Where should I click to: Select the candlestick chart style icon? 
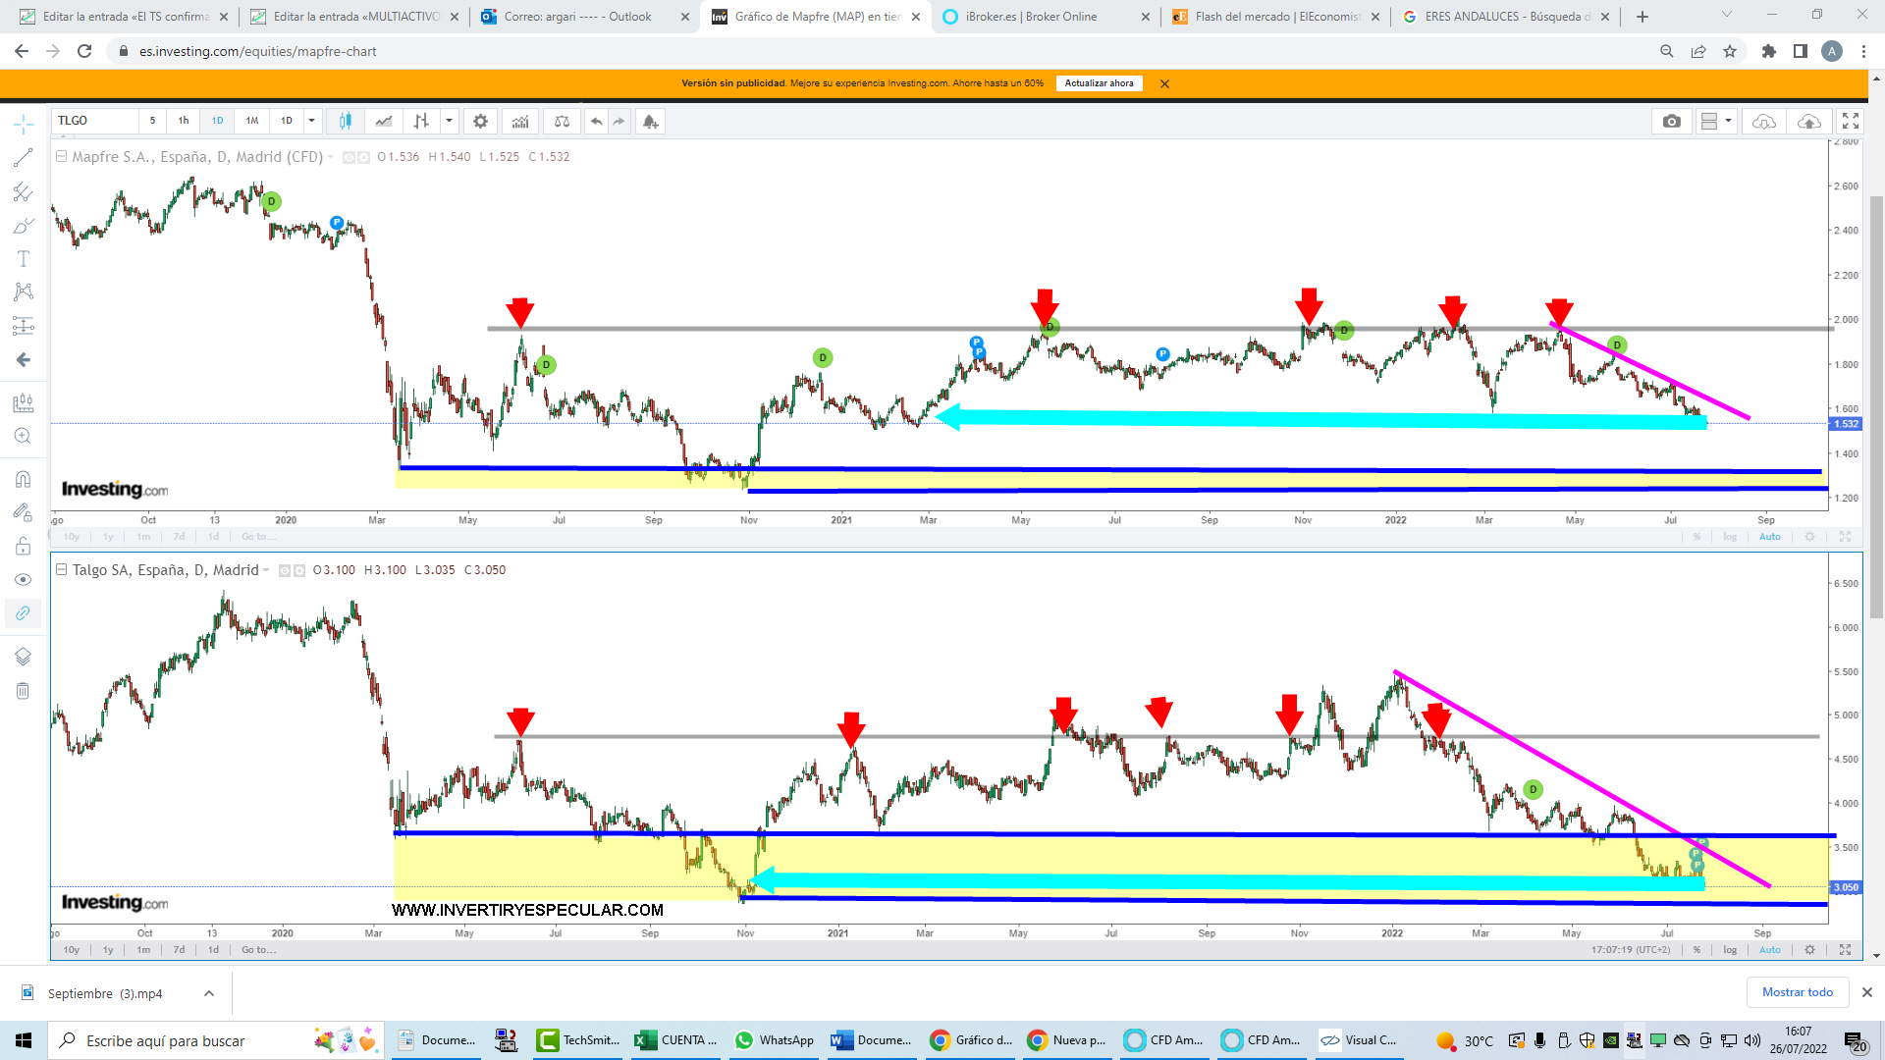tap(346, 121)
